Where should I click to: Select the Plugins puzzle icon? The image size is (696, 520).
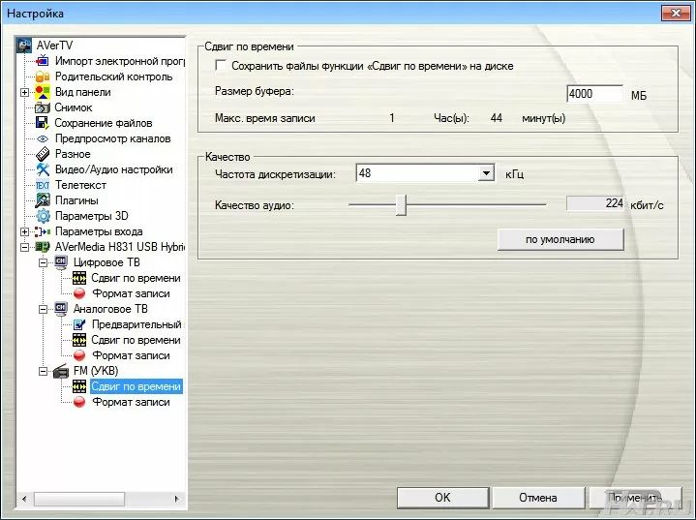click(x=43, y=200)
